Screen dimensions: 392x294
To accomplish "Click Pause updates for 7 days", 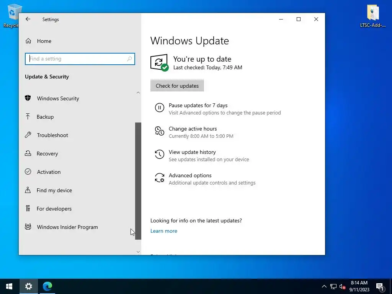I will (198, 105).
